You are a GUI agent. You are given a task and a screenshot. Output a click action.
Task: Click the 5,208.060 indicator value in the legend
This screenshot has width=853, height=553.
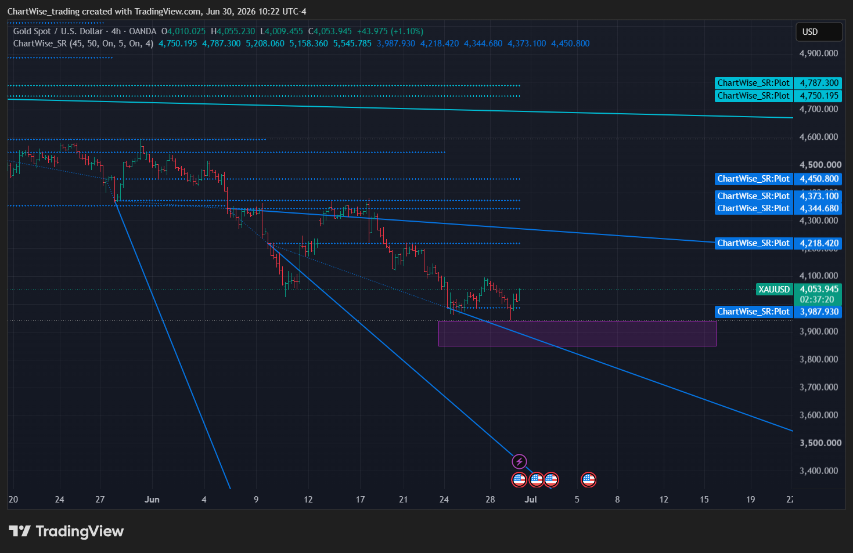click(265, 44)
